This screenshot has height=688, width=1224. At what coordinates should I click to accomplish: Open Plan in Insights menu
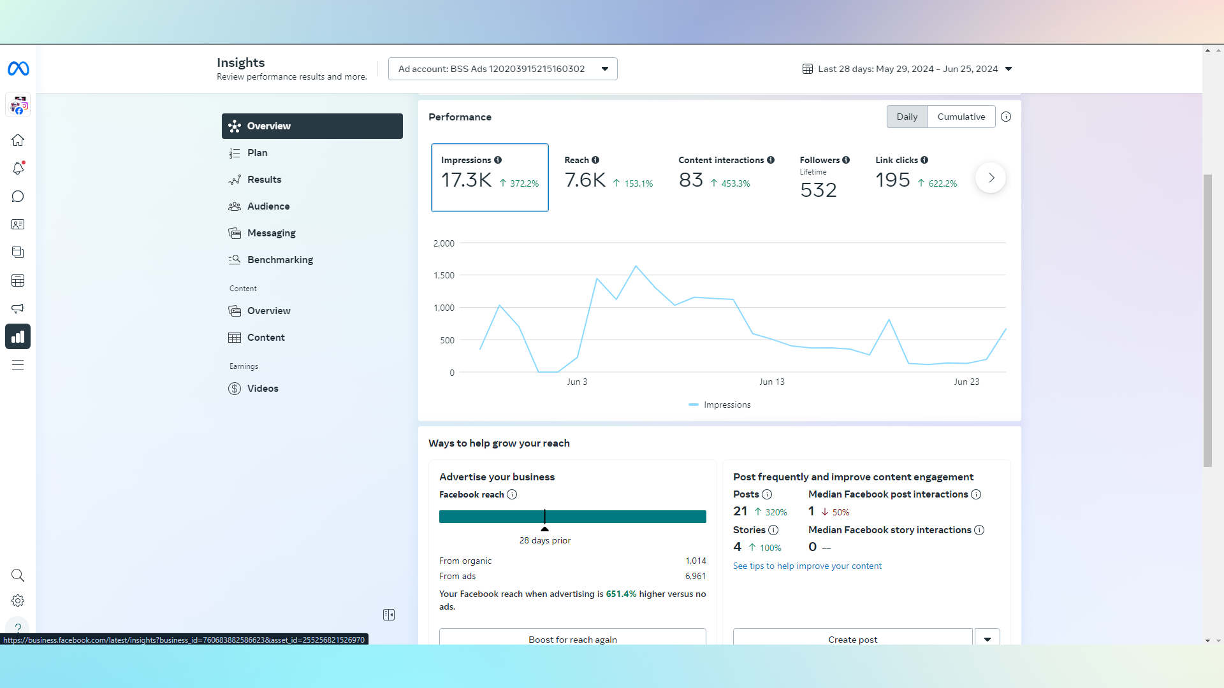coord(312,153)
